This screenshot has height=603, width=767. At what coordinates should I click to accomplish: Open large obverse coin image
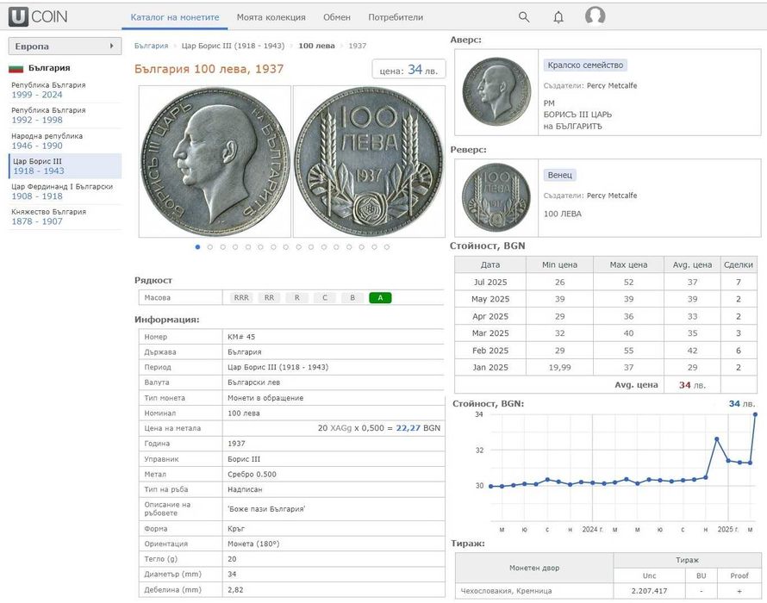click(x=215, y=161)
